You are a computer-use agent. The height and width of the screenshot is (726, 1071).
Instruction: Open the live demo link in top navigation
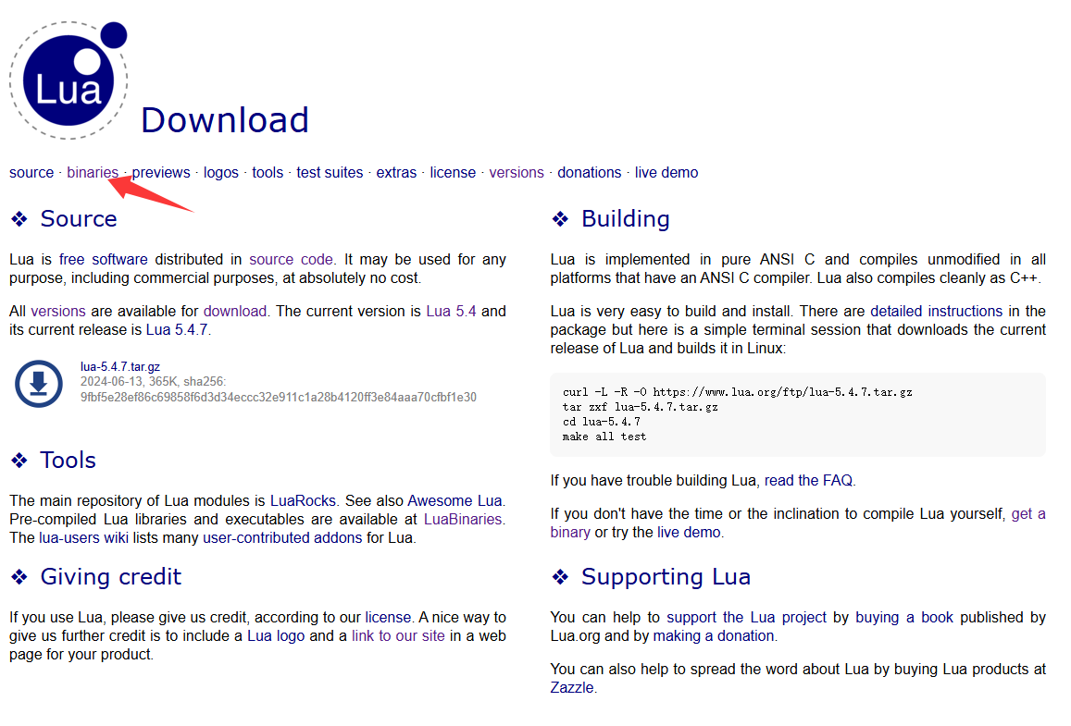(666, 173)
